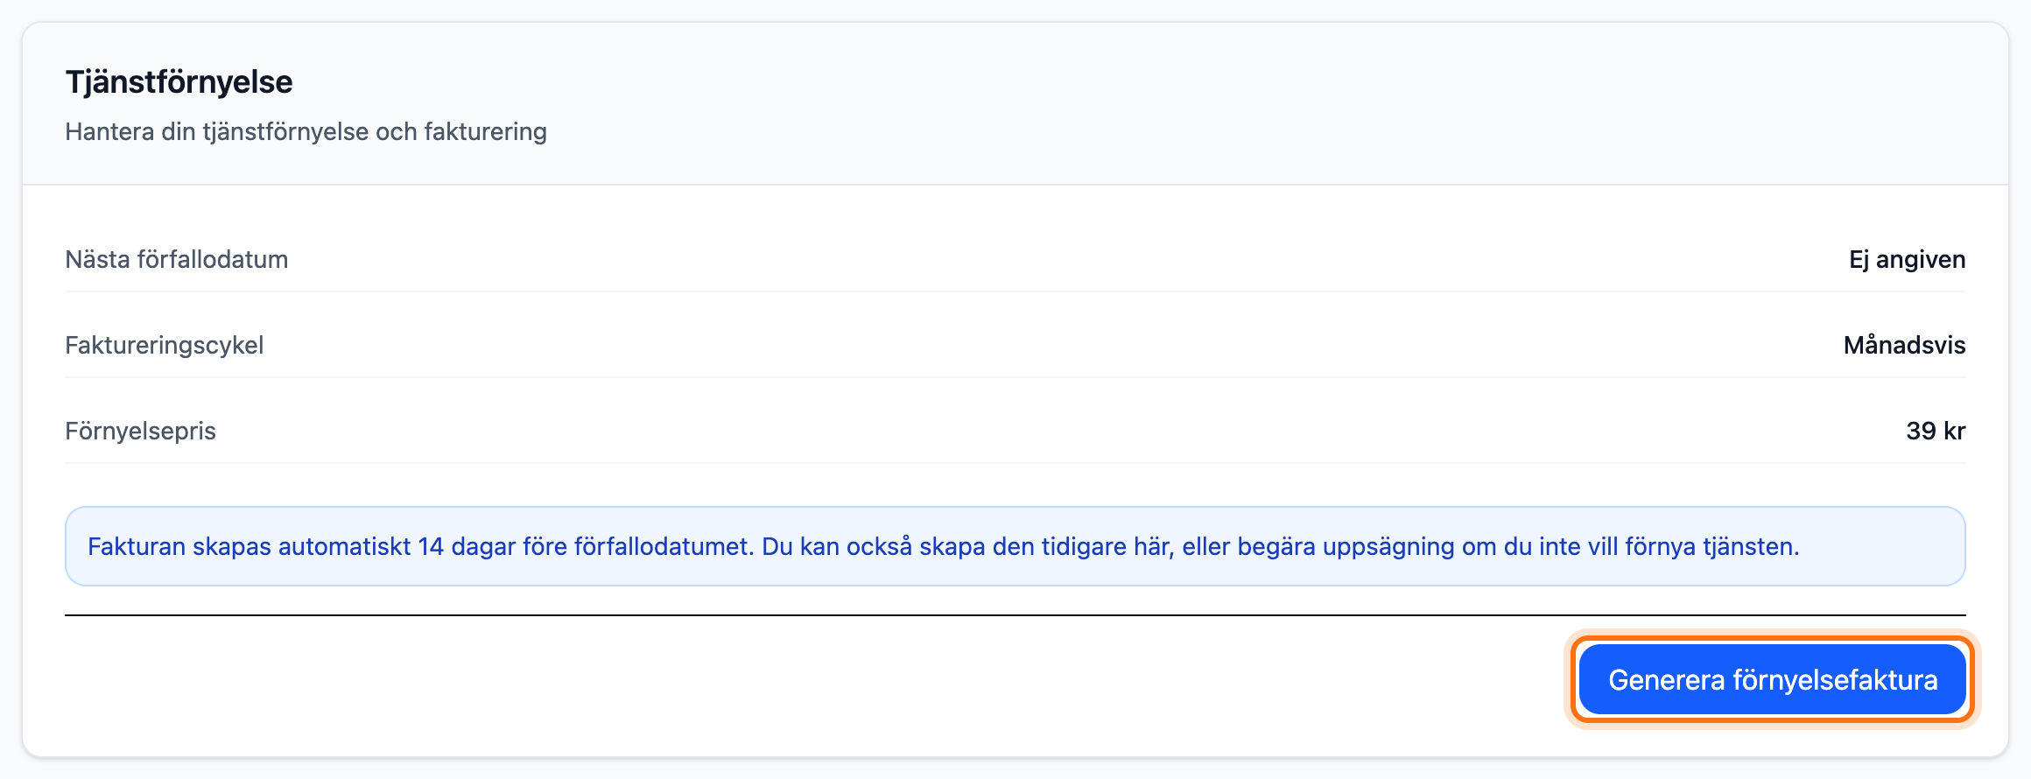Screen dimensions: 2031x779
Task: Click the blue info notice about automatic invoices
Action: click(1015, 546)
